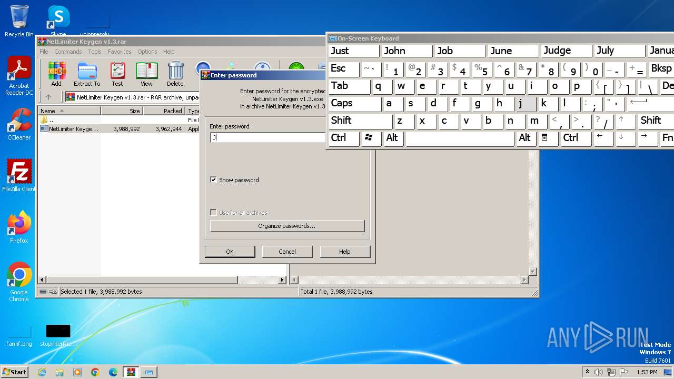
Task: Click the WinRAR taskbar button
Action: click(131, 372)
